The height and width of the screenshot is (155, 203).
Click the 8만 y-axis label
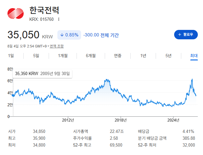coord(10,69)
